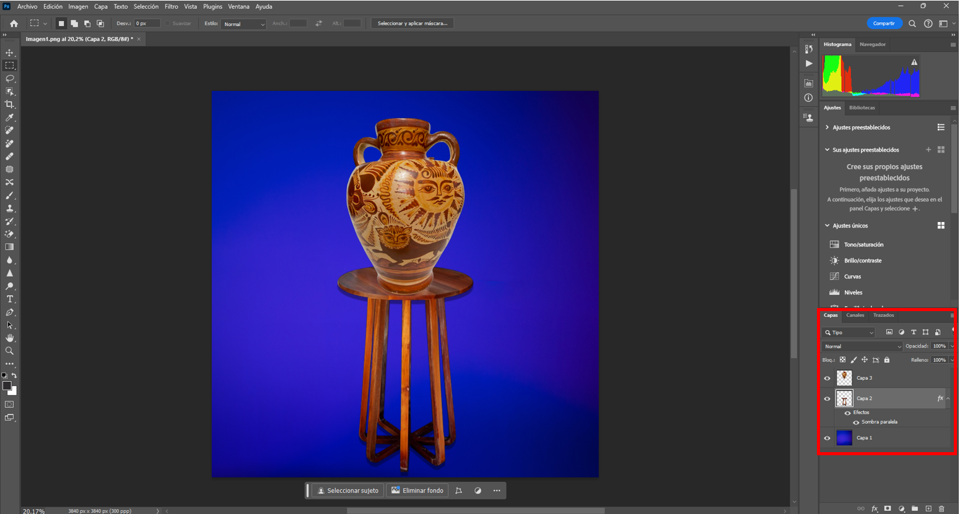Collapse Sus ajustes preestablecidos section
Viewport: 960px width, 514px height.
tap(827, 150)
